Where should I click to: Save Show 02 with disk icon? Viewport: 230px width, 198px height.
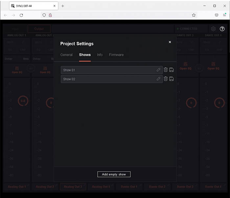(172, 79)
